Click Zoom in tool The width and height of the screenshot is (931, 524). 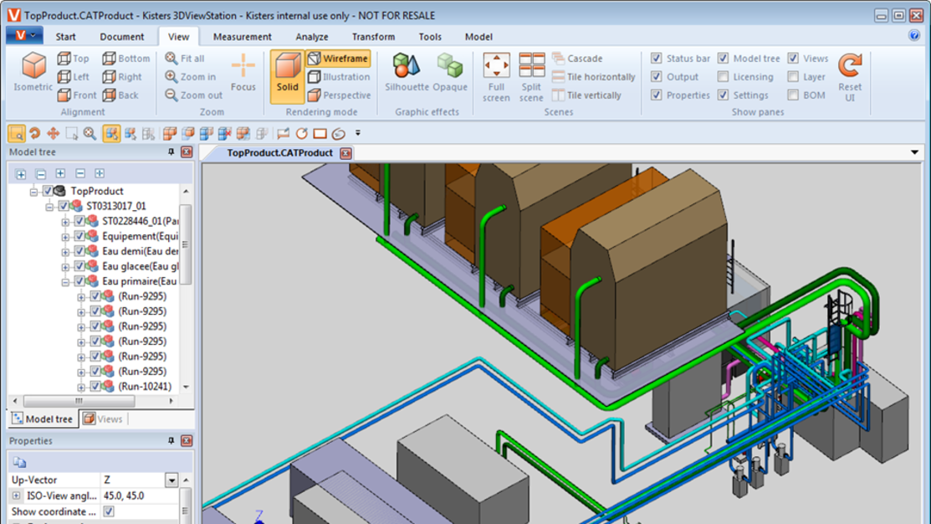(191, 77)
